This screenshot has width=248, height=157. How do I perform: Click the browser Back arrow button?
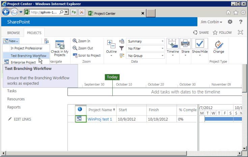click(x=6, y=12)
